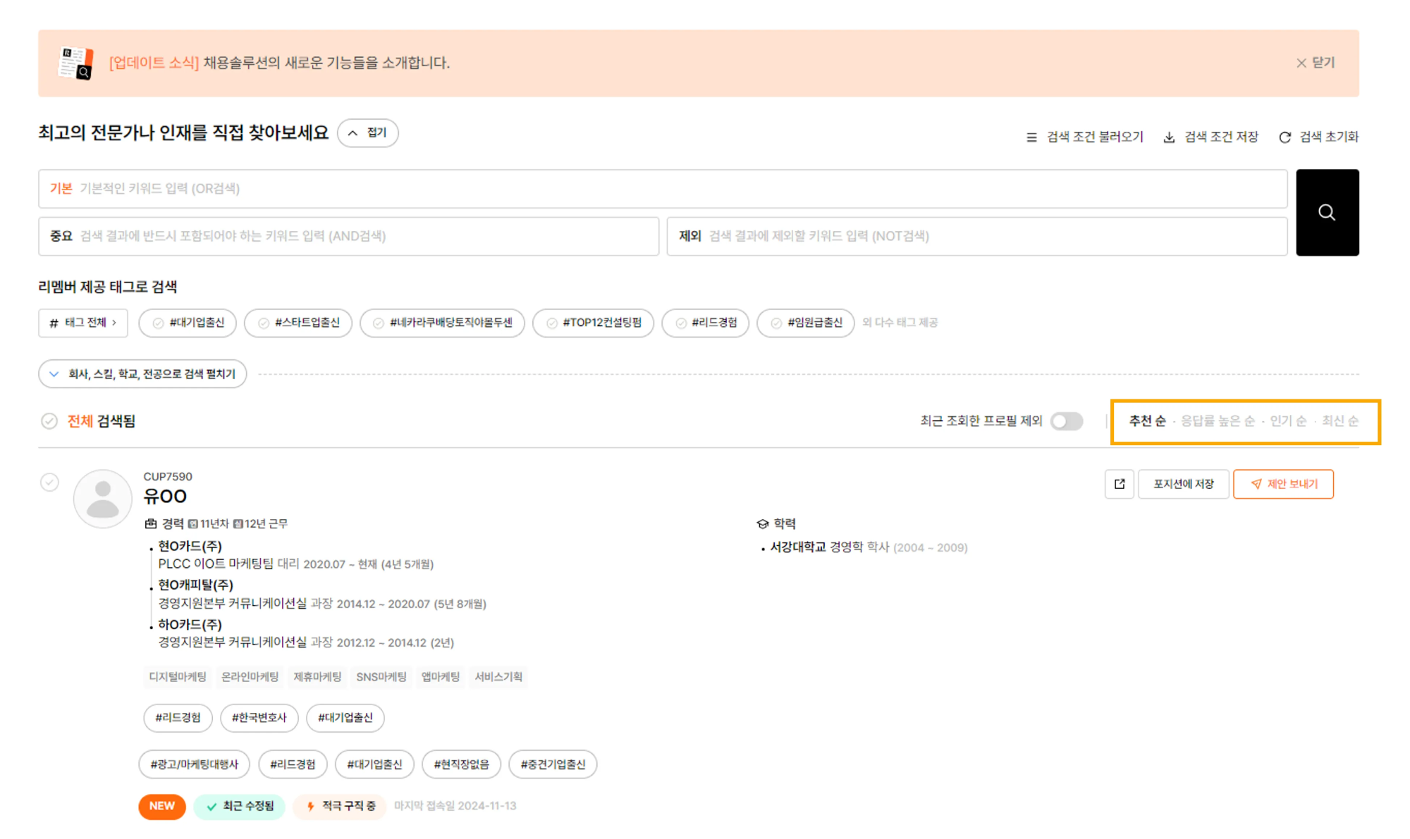The height and width of the screenshot is (839, 1410).
Task: Click the 유OO profile avatar
Action: (103, 499)
